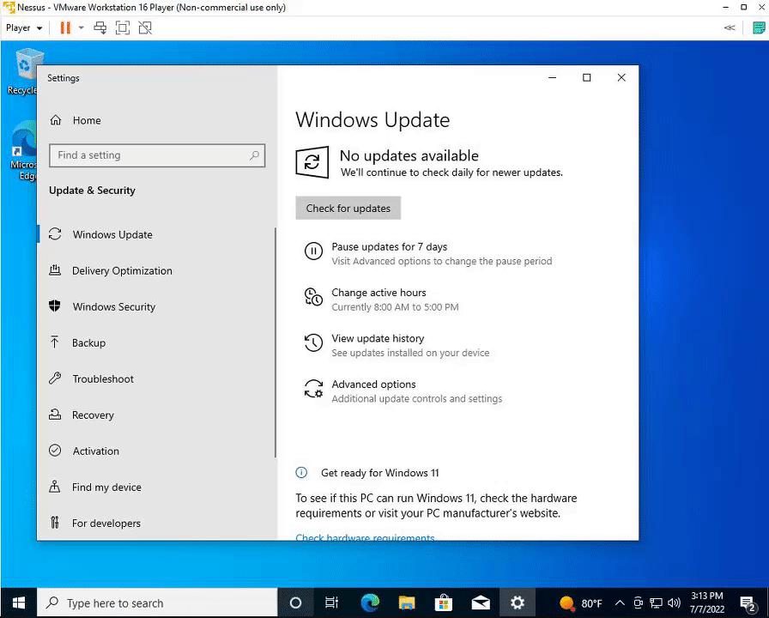The image size is (769, 618).
Task: Open Advanced options for updates
Action: (x=403, y=391)
